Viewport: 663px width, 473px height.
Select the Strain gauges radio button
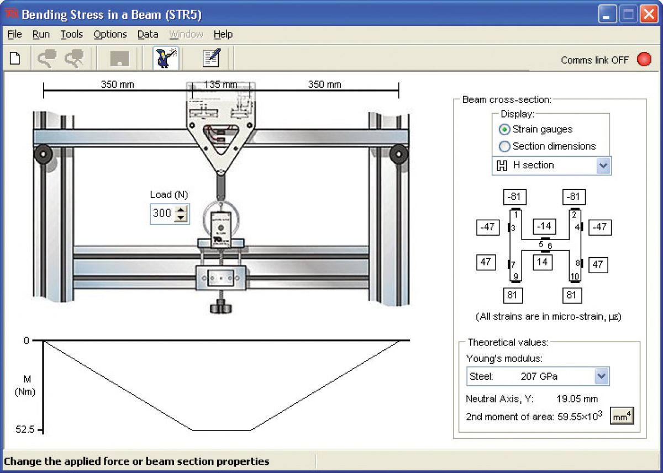pyautogui.click(x=504, y=130)
